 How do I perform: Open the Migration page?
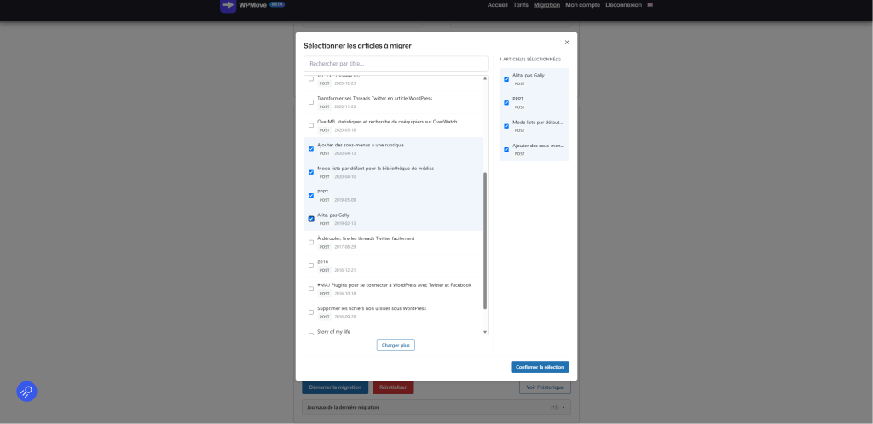pos(546,5)
